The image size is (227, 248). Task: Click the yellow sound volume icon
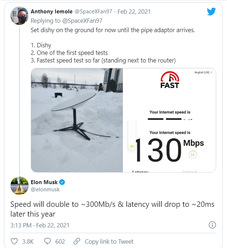point(132,147)
